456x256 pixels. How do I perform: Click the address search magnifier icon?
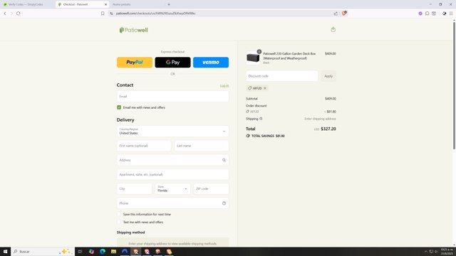pyautogui.click(x=224, y=160)
